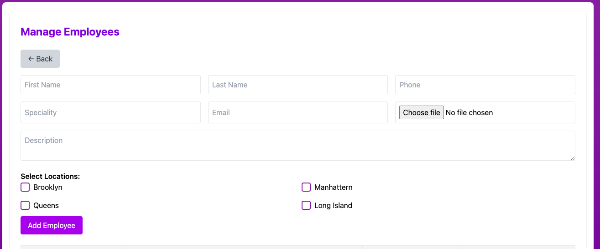Image resolution: width=600 pixels, height=249 pixels.
Task: Click the Back arrow button
Action: (40, 59)
